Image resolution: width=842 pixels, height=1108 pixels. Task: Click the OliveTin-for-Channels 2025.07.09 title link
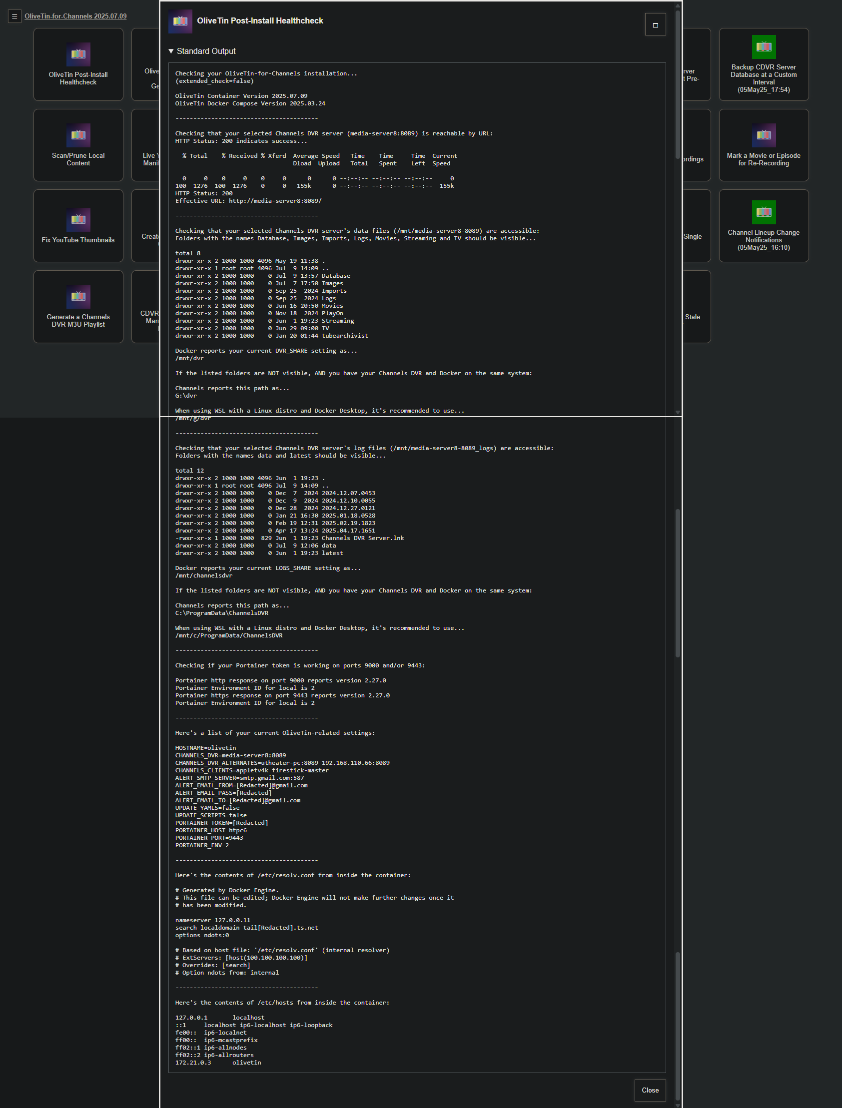pyautogui.click(x=75, y=16)
